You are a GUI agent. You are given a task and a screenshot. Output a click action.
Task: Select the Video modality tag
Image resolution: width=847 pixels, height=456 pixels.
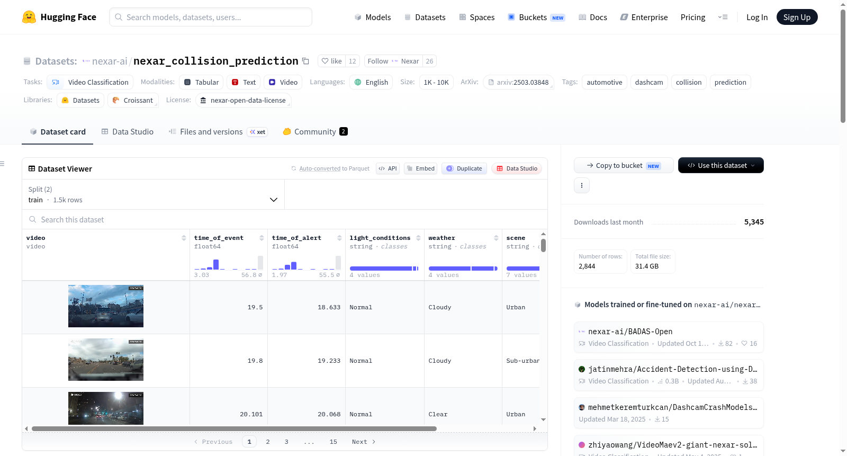click(283, 82)
